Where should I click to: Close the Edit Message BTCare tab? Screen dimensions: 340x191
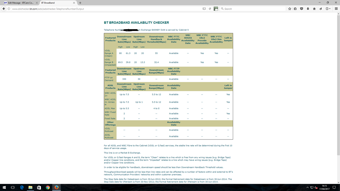click(x=37, y=3)
